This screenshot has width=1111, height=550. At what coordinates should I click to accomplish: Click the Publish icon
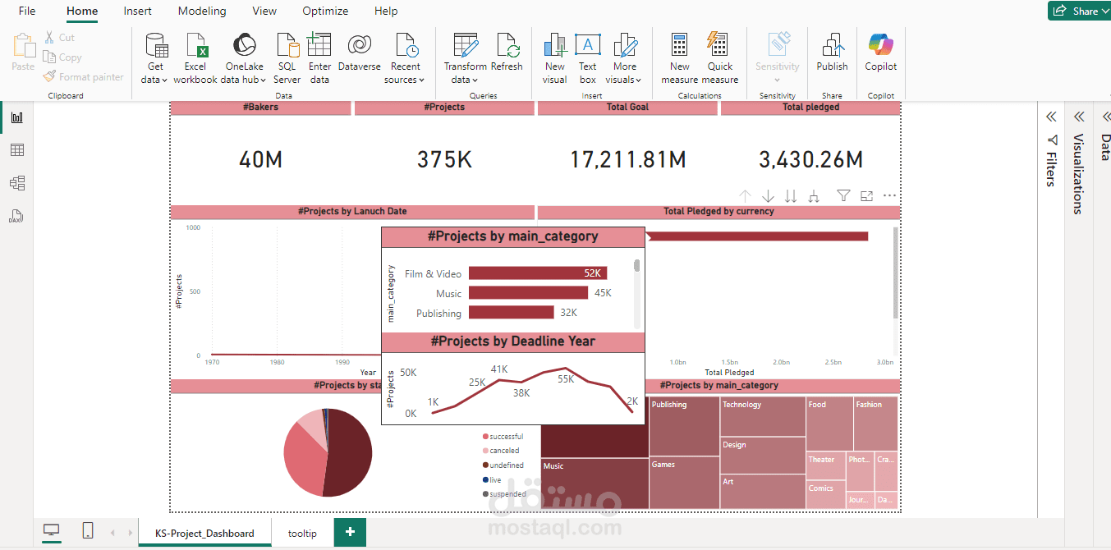832,44
